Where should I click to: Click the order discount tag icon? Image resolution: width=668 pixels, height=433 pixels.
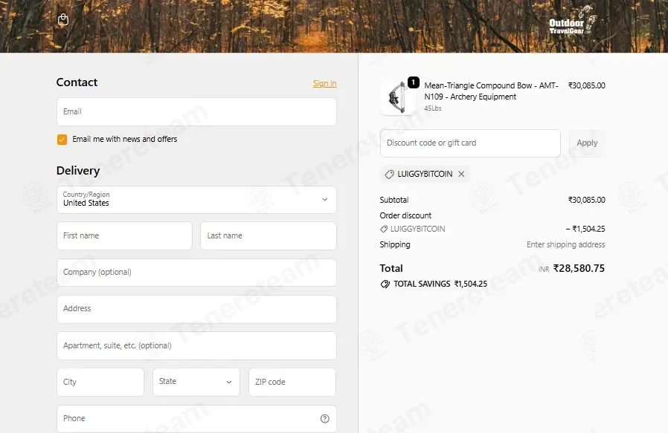tap(384, 229)
